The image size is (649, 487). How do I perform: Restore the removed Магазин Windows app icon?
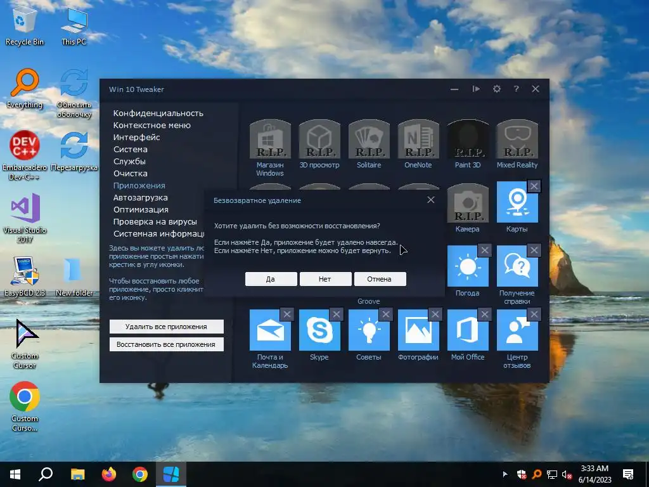270,139
